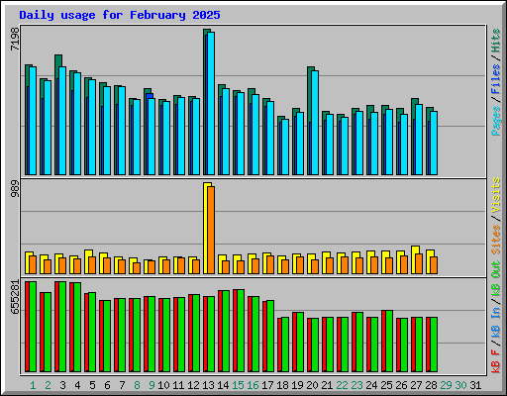Select the green kB Out bar for day 15

point(241,331)
